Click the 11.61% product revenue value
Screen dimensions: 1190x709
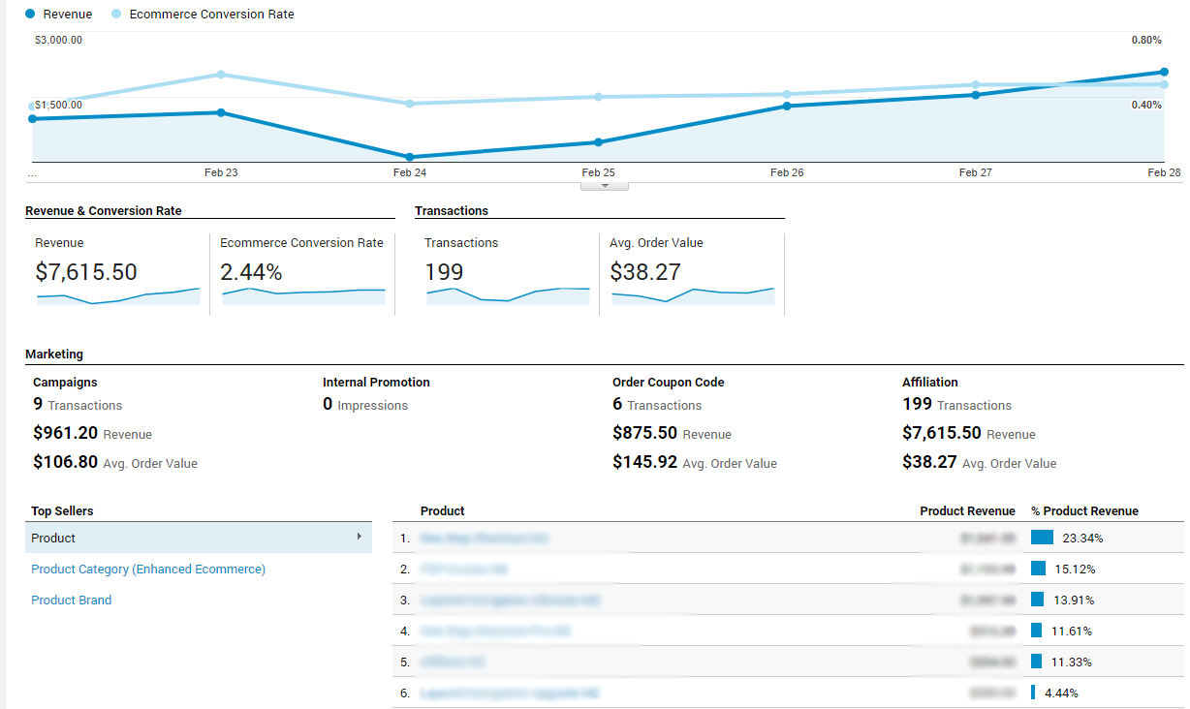click(1073, 631)
